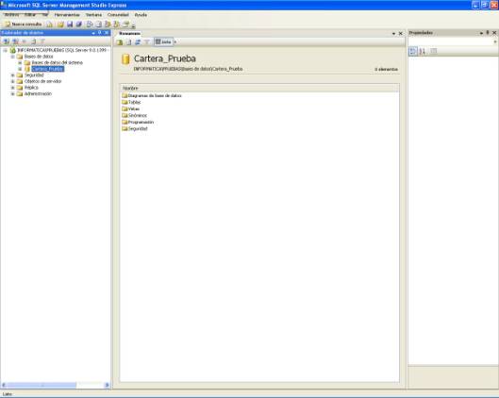Open the Lista view dropdown in Summary toolbar
The height and width of the screenshot is (398, 499).
pyautogui.click(x=175, y=42)
